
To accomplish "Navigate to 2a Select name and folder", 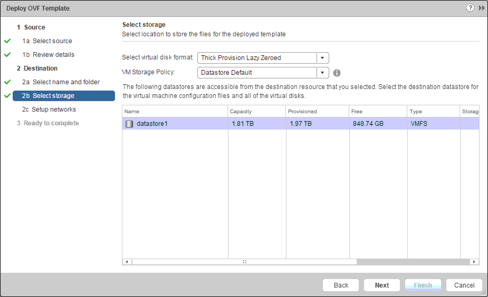I will pos(66,82).
